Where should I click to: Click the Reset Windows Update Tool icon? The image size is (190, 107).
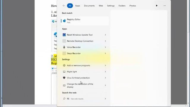click(64, 35)
